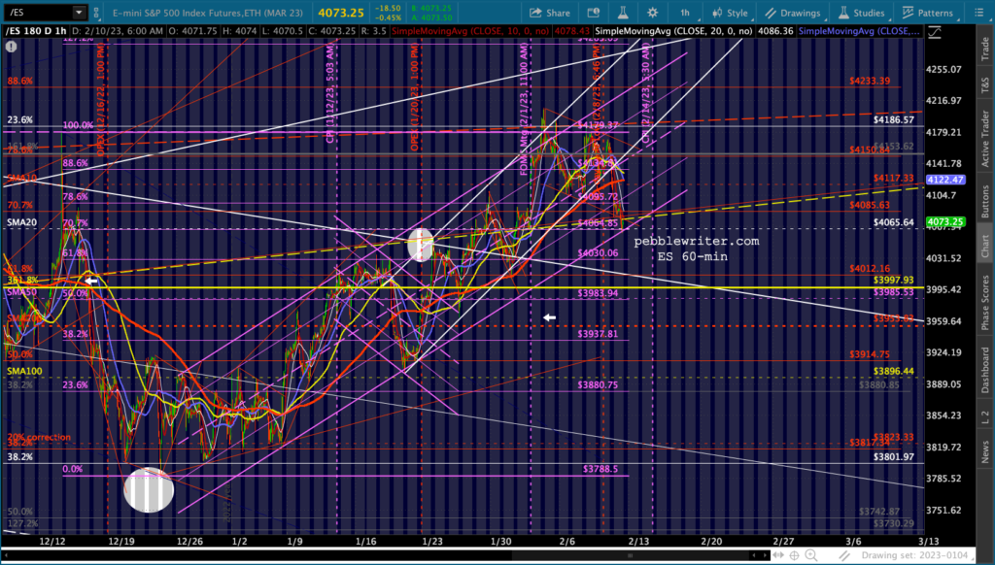Click the chart mode icon above price axis
995x565 pixels.
click(x=935, y=32)
